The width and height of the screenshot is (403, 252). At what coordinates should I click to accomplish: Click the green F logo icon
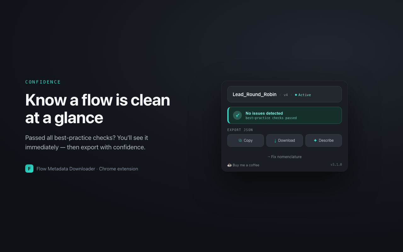tap(29, 169)
